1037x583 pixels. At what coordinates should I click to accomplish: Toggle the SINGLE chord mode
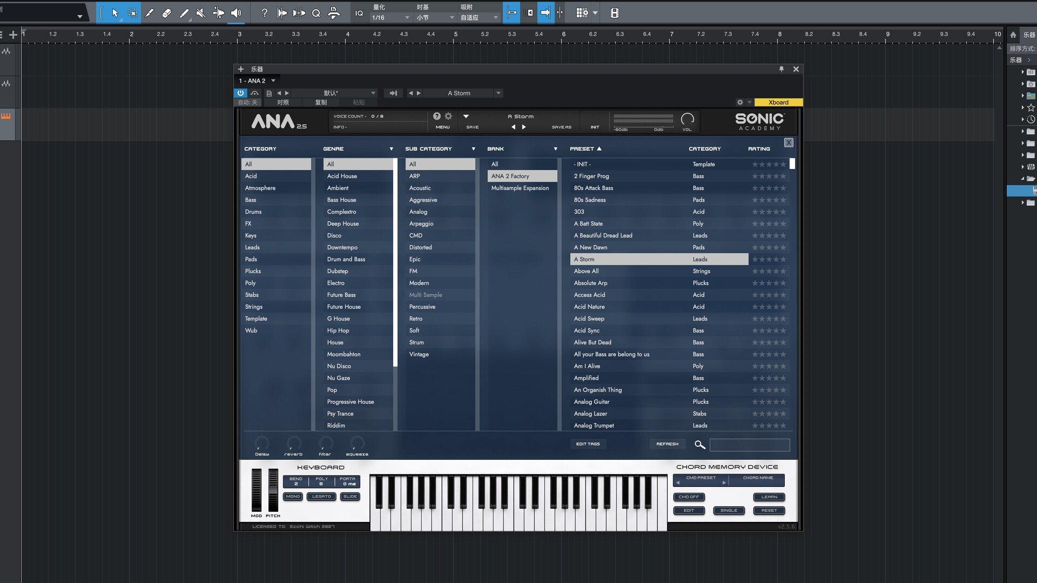point(729,511)
